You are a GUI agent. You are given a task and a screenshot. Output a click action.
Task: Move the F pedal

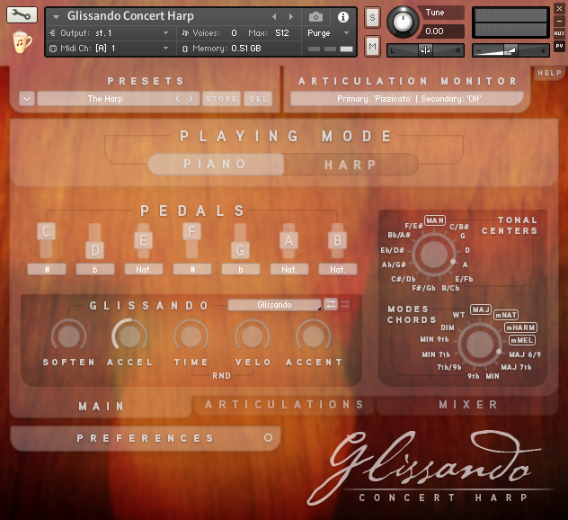click(192, 231)
